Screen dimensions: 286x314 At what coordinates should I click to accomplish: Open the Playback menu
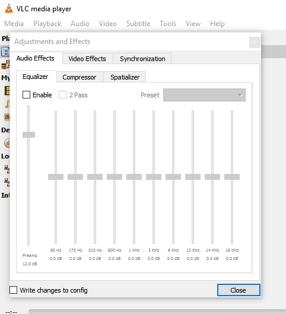coord(47,24)
